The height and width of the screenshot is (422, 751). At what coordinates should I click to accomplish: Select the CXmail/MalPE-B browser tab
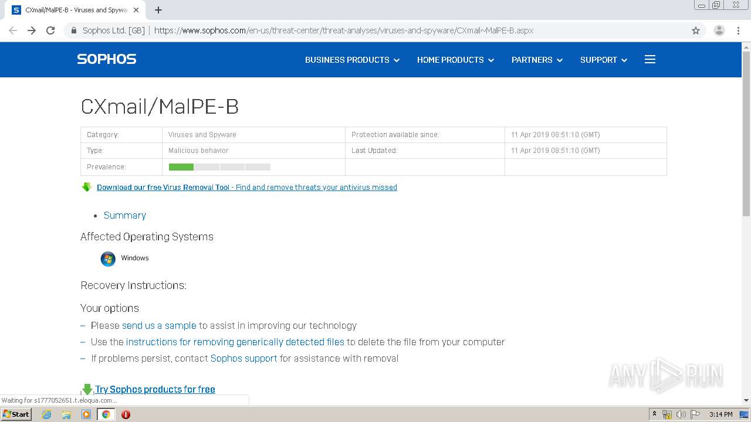tap(75, 10)
